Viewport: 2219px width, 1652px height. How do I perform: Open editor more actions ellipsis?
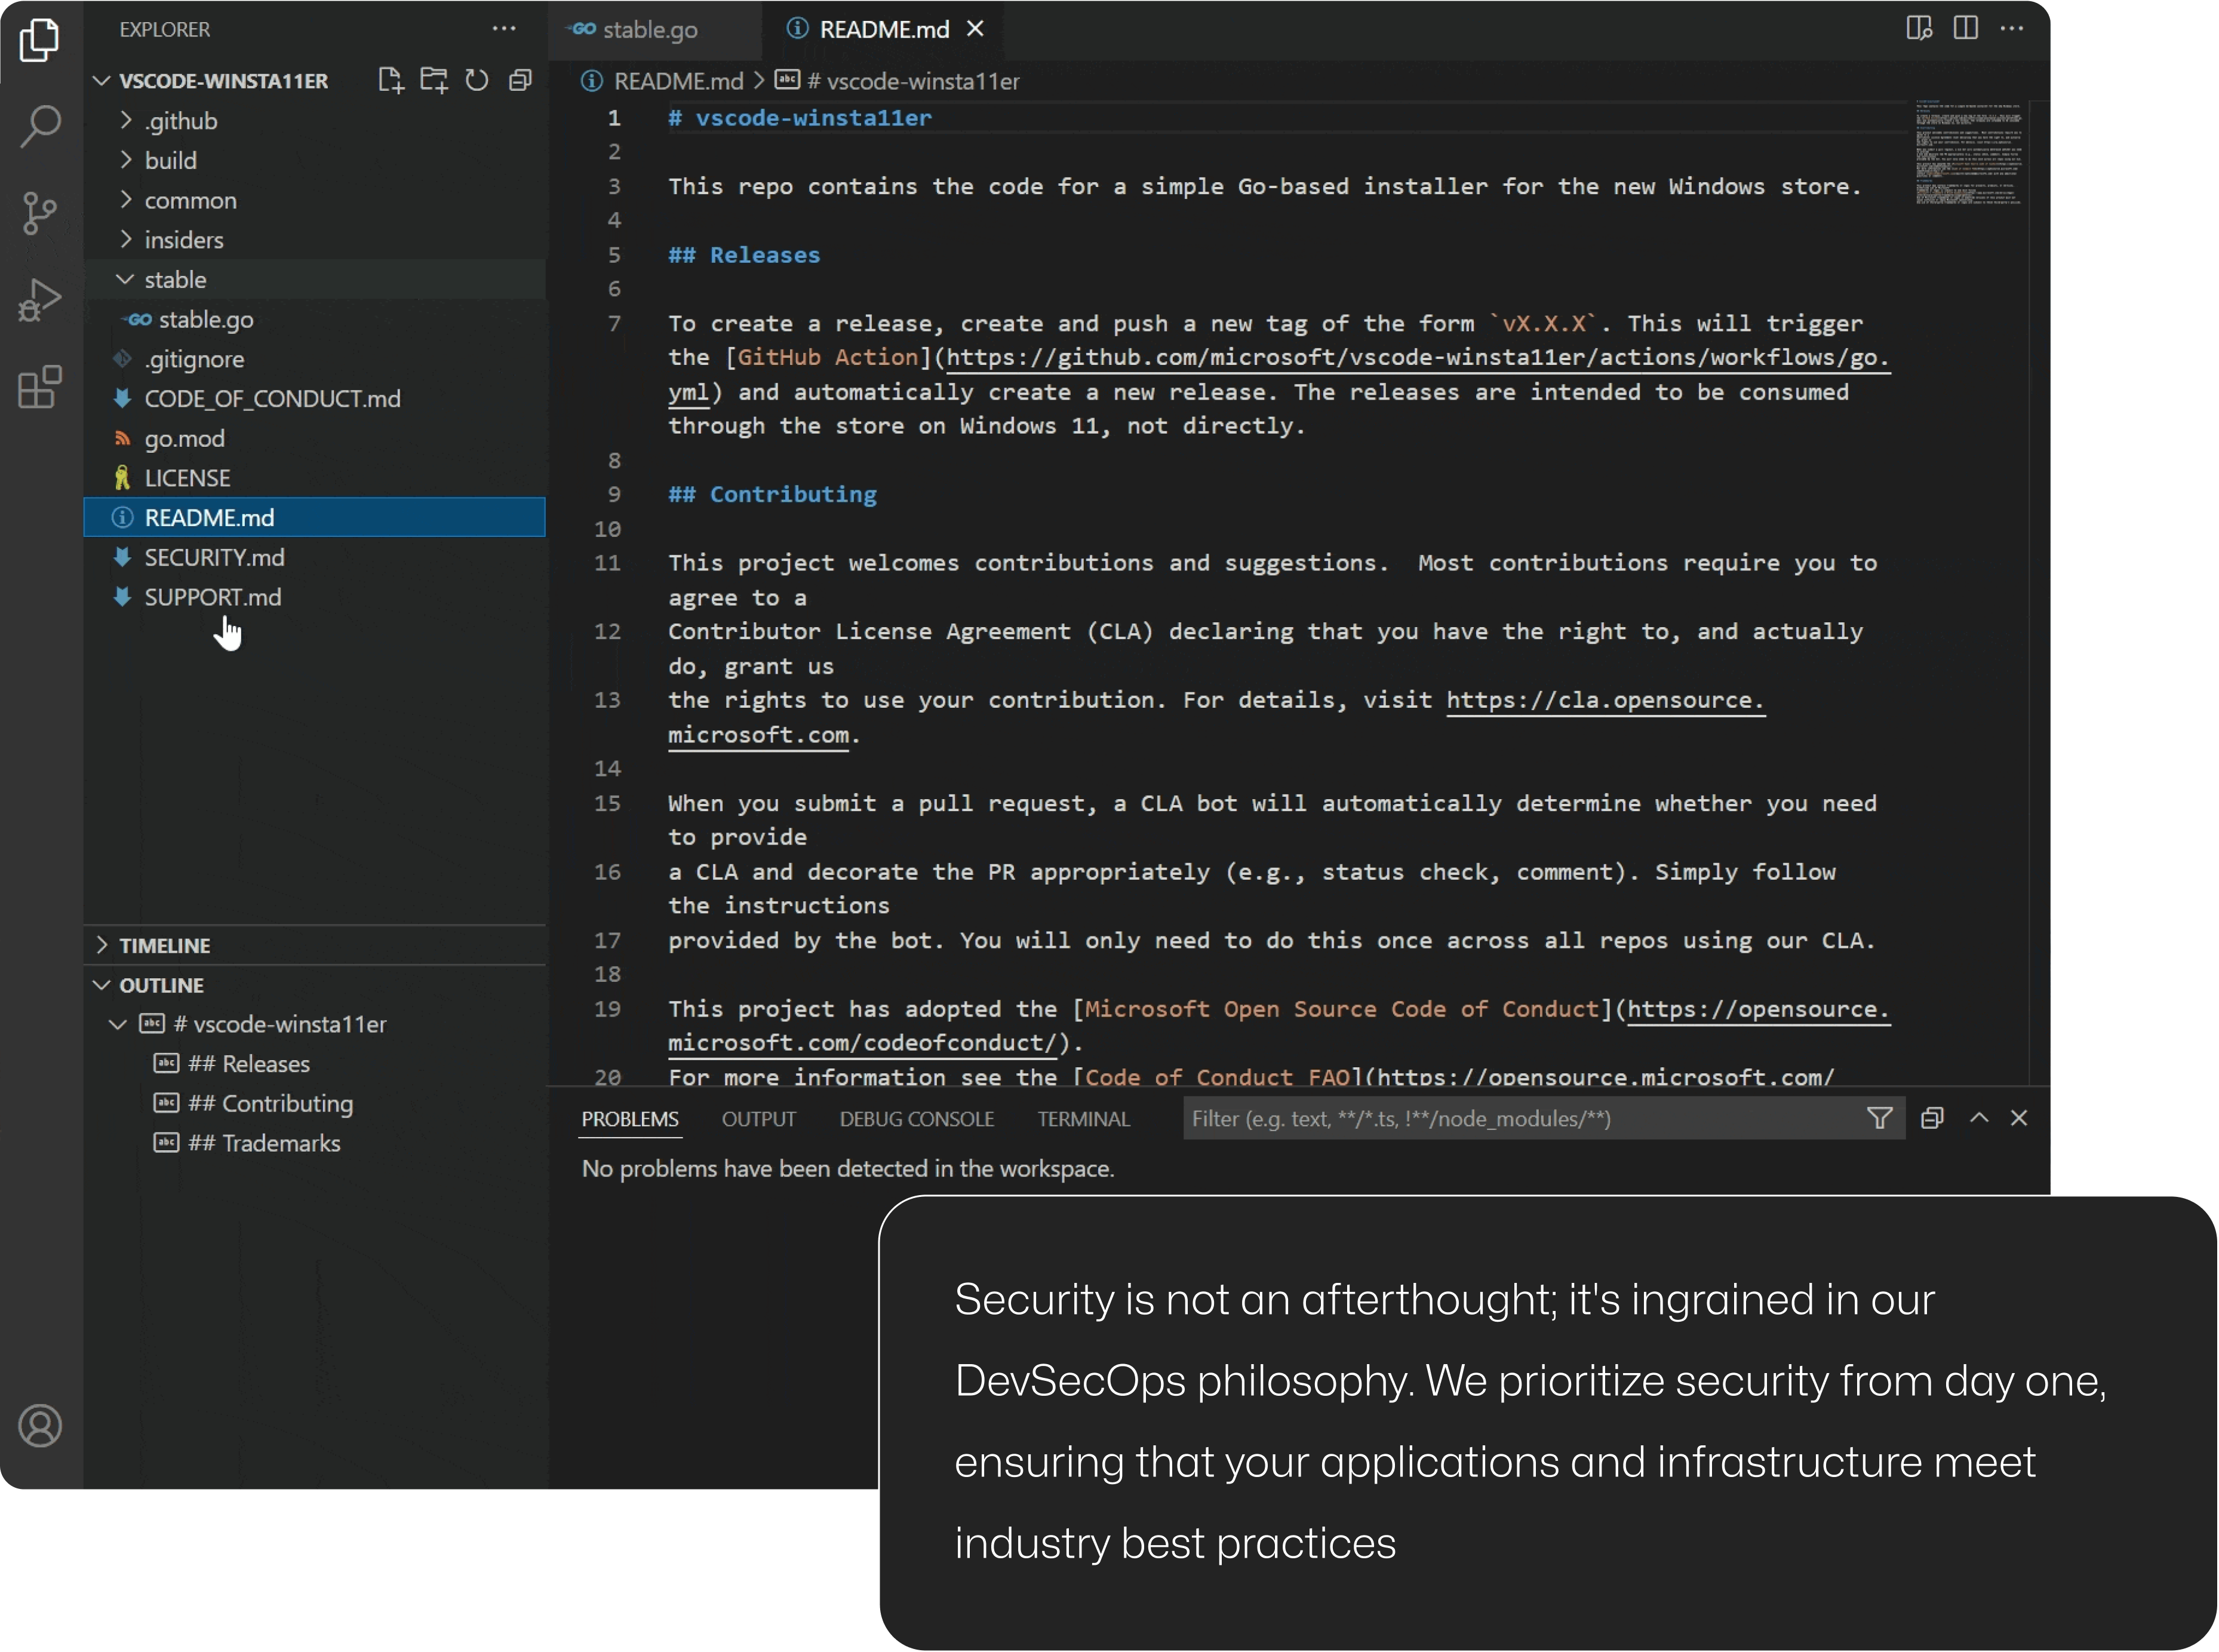(2012, 28)
